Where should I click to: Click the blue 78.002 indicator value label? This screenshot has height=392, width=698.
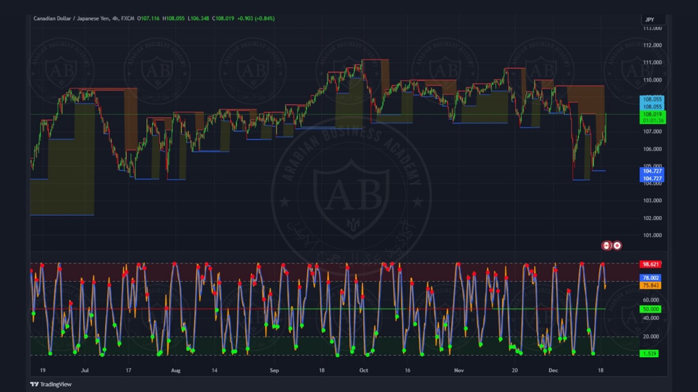[651, 278]
